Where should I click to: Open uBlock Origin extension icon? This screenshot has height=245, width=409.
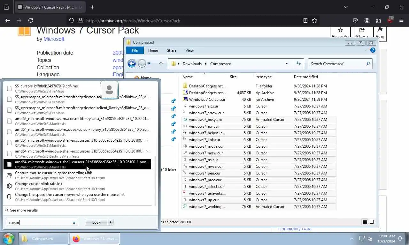(390, 20)
